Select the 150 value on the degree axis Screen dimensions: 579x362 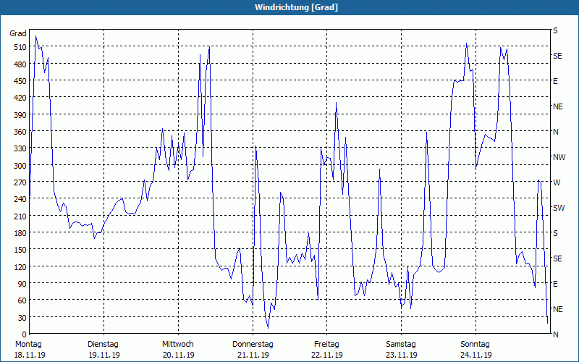[20, 250]
